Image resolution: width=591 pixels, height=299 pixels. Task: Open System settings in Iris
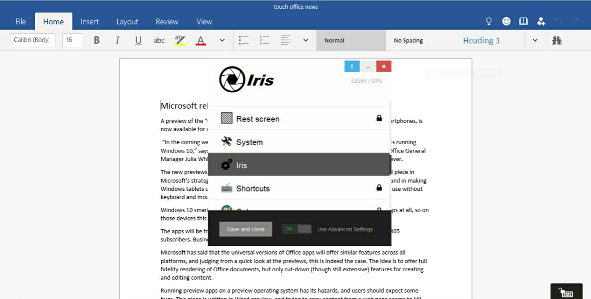(299, 141)
